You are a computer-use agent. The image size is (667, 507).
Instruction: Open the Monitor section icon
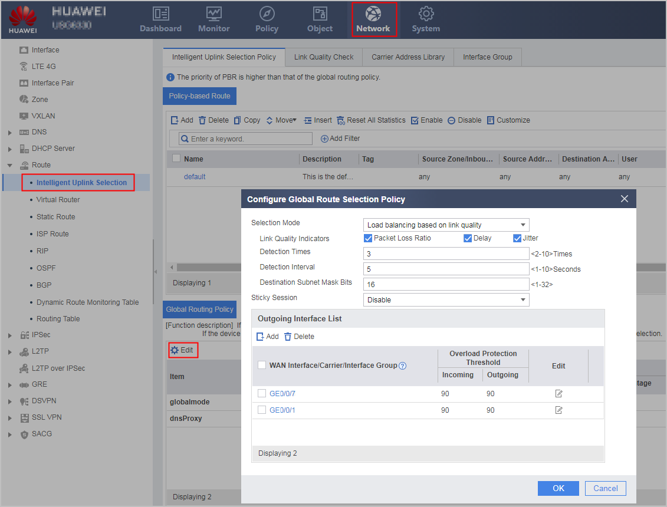(x=214, y=14)
